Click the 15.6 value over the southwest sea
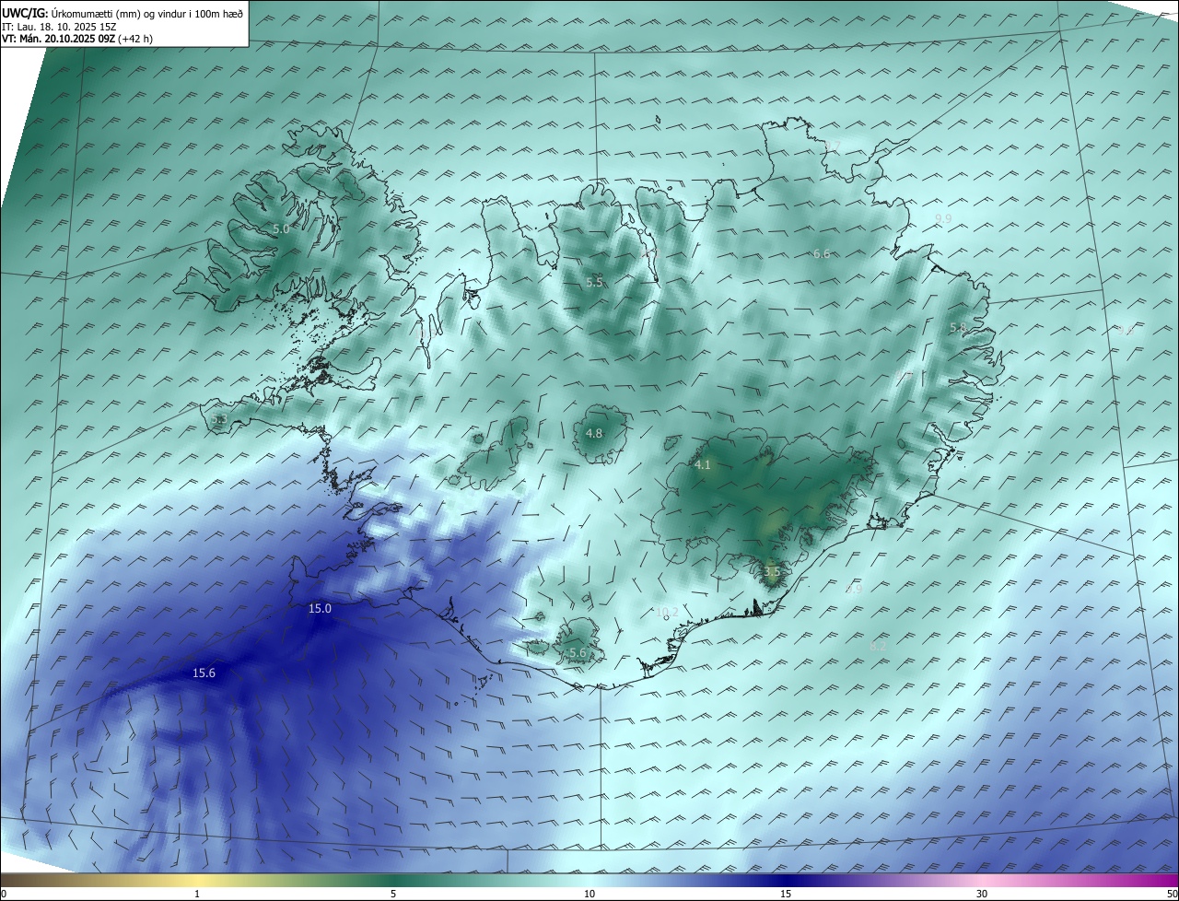The height and width of the screenshot is (901, 1179). click(204, 673)
